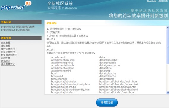Click the scrollbar thumb of instructions panel
The width and height of the screenshot is (169, 108).
click(168, 47)
